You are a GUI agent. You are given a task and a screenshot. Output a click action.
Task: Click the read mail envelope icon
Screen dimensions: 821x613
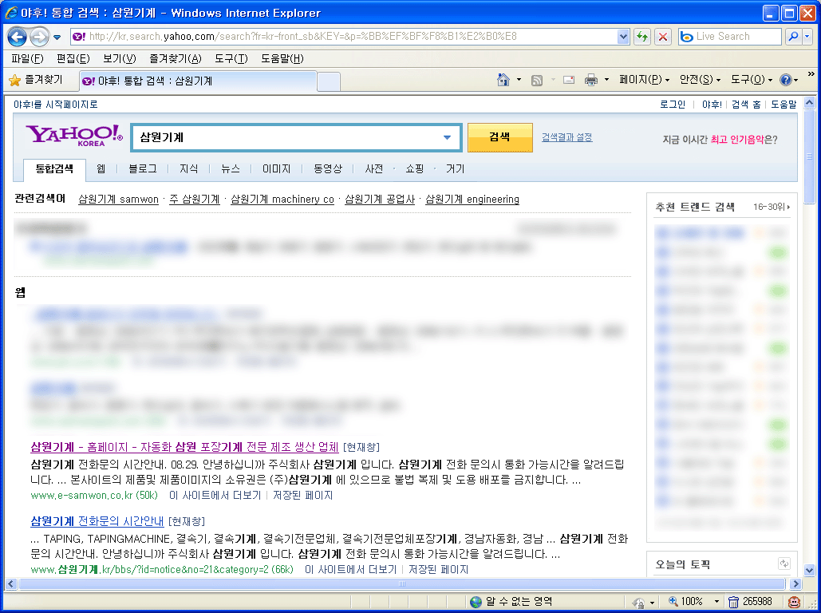[x=569, y=80]
